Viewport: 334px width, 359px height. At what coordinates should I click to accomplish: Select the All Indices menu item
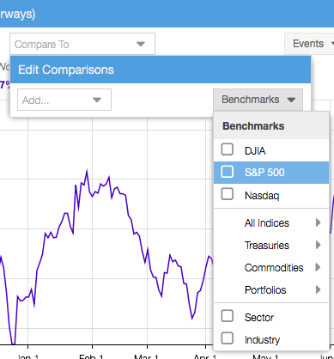click(271, 223)
